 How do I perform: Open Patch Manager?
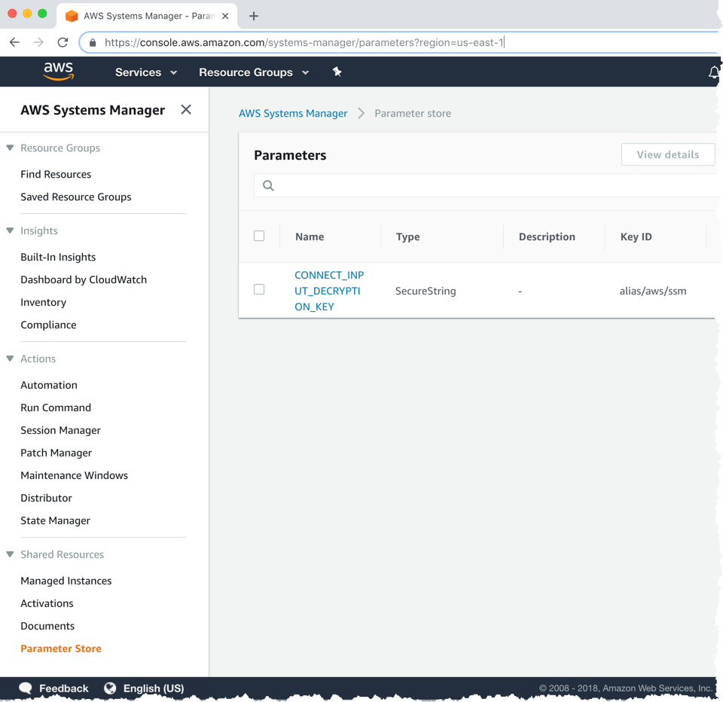pyautogui.click(x=56, y=453)
